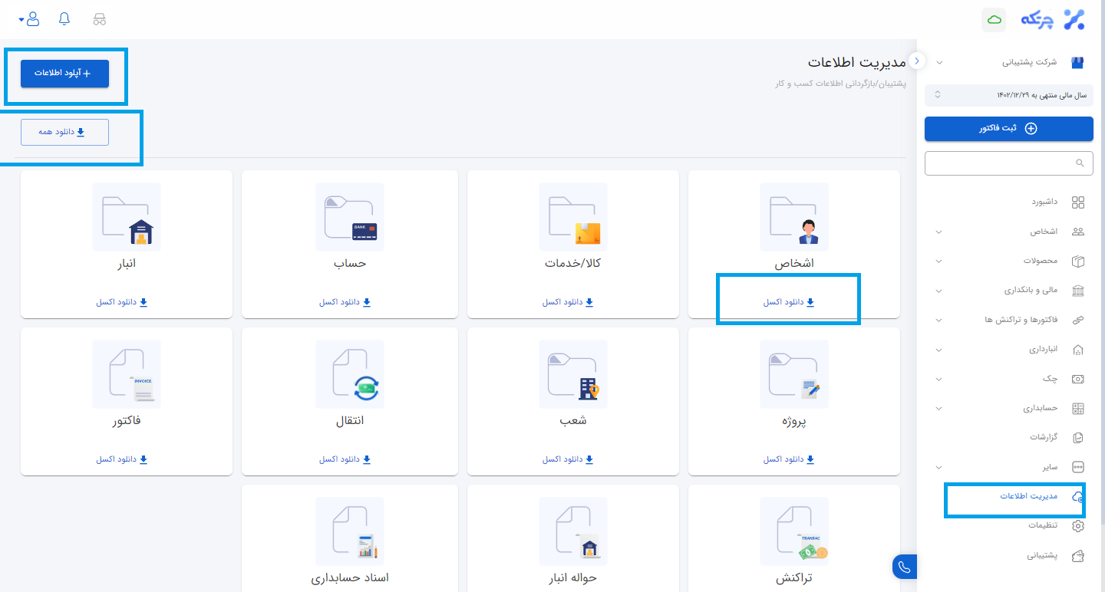Click the انبار warehouse folder icon
1105x592 pixels.
point(127,217)
